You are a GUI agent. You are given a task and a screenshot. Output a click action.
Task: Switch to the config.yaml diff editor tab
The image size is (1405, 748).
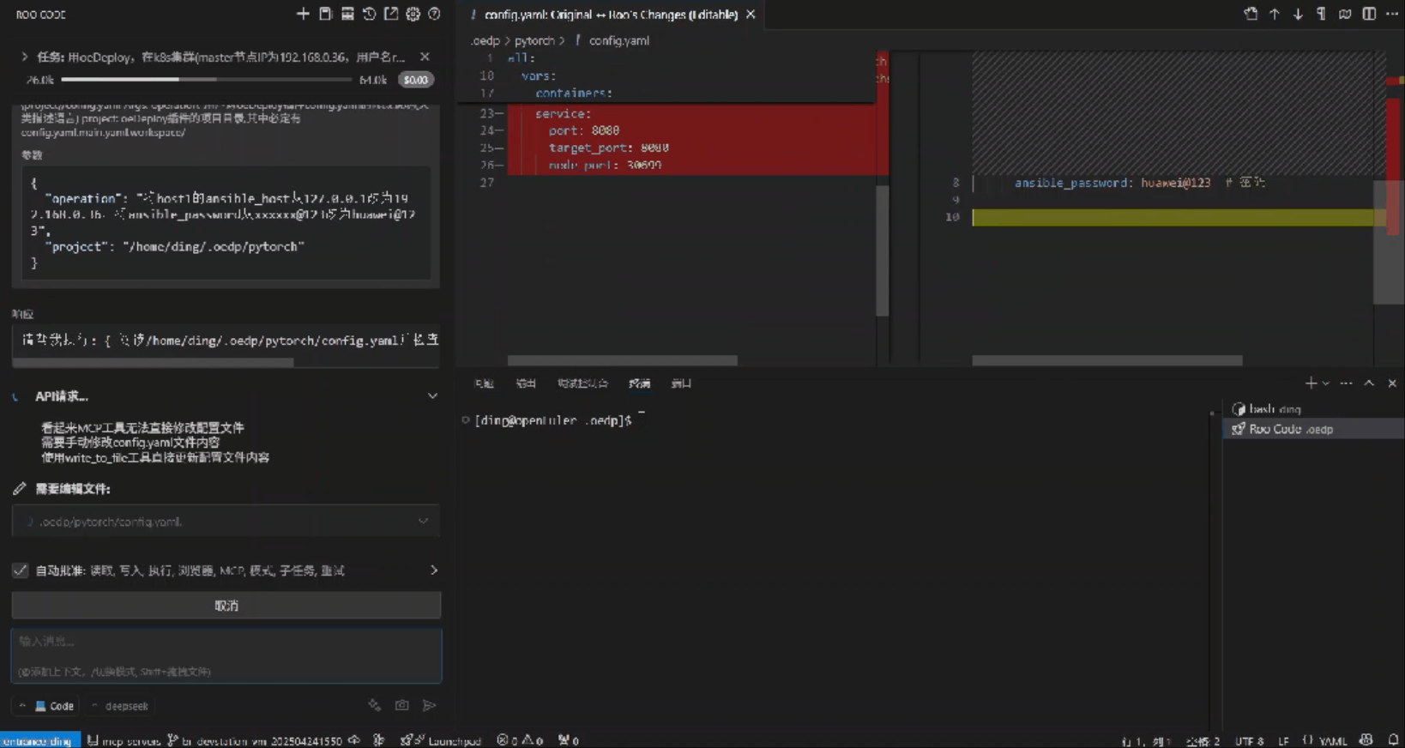[610, 15]
